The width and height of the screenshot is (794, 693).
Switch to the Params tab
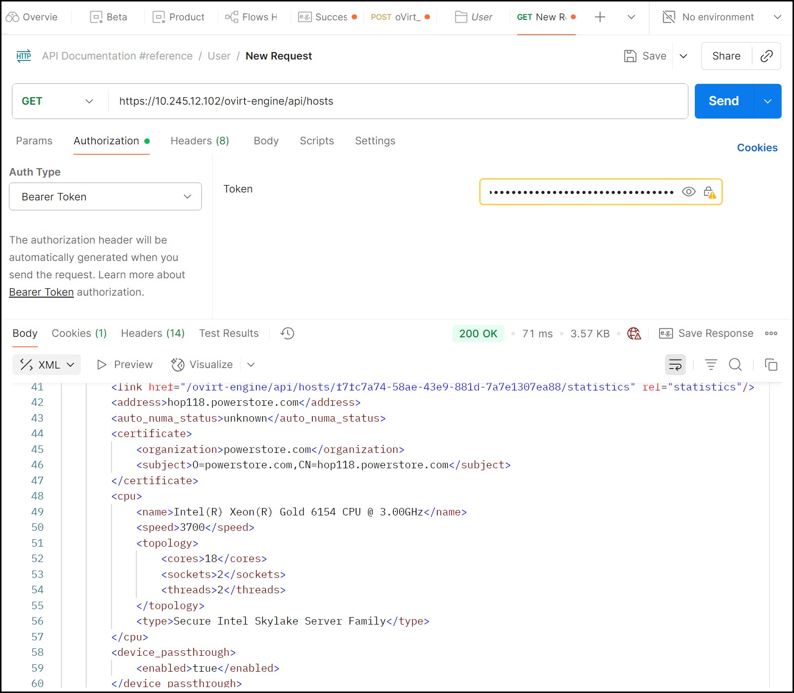click(34, 141)
